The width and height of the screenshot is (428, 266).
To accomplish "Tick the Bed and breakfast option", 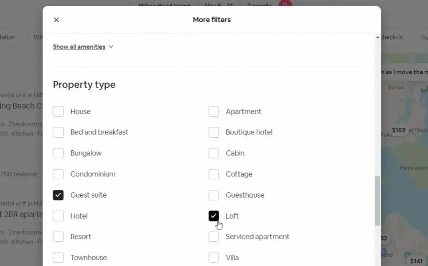I will pos(58,132).
